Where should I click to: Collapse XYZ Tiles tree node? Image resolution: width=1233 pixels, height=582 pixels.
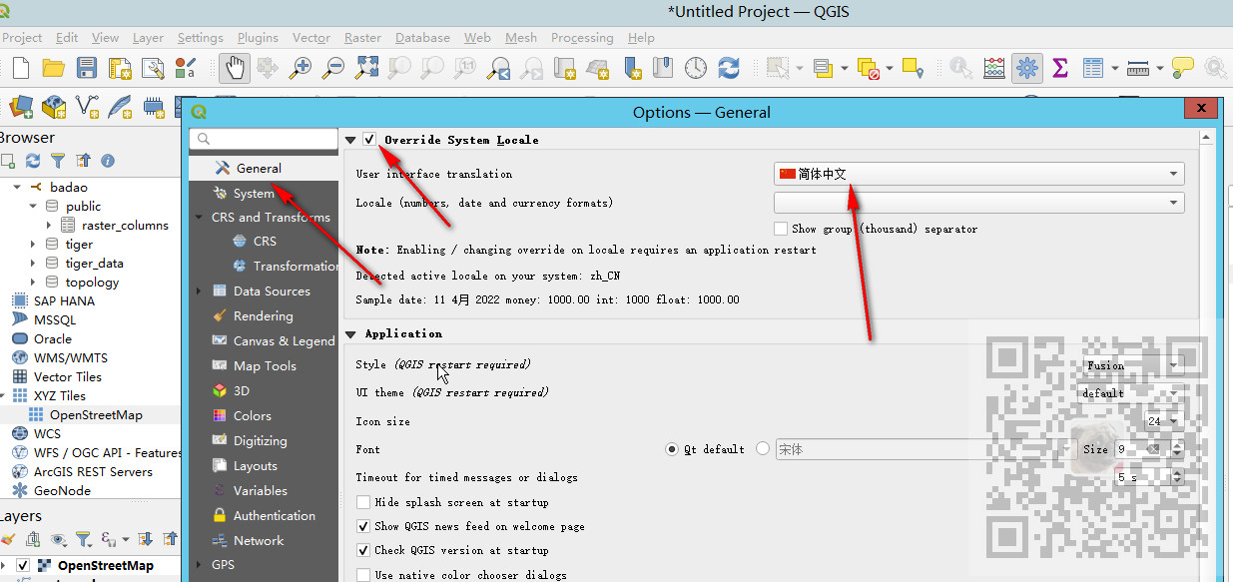click(3, 396)
